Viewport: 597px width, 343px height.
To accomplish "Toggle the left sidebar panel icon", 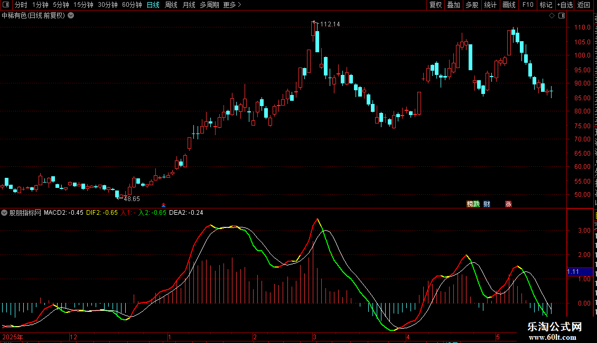I will 6,5.
